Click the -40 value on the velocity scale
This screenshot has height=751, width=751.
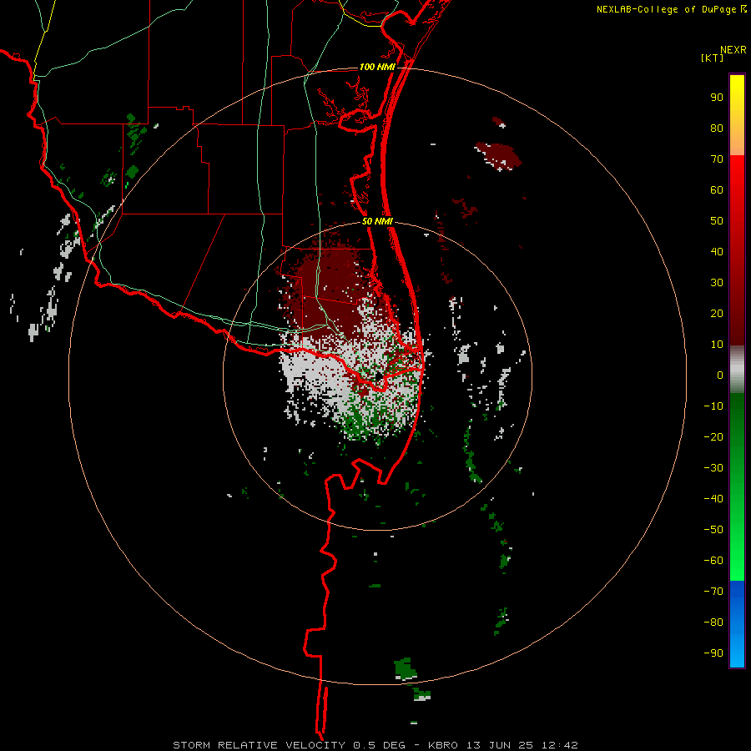click(713, 499)
